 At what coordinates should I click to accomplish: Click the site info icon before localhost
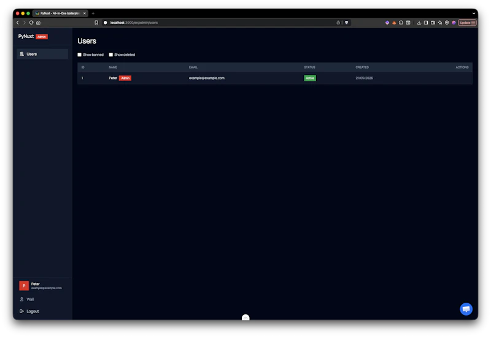tap(106, 23)
